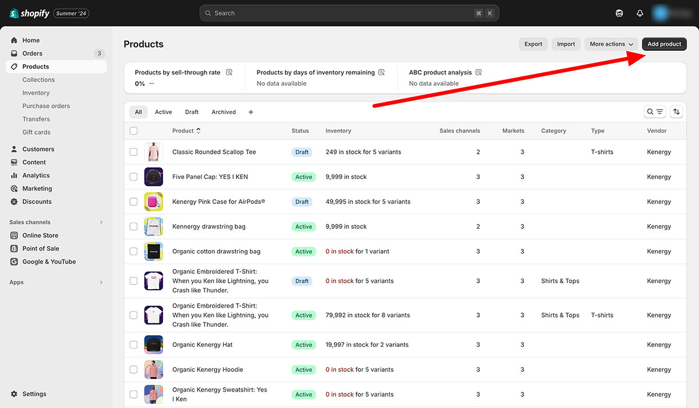Check the Organic Kenergy Hat row
The image size is (699, 408).
click(133, 344)
